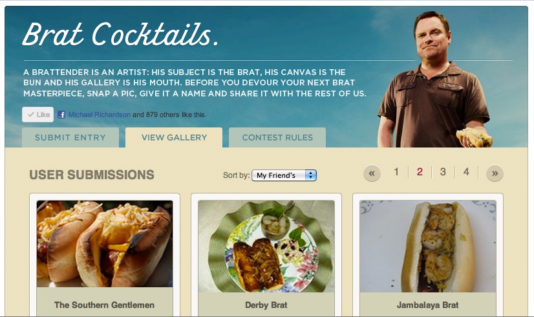
Task: Open Michael Richardson's profile link
Action: click(x=100, y=115)
